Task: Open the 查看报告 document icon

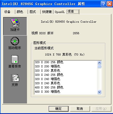Action: coord(15,60)
